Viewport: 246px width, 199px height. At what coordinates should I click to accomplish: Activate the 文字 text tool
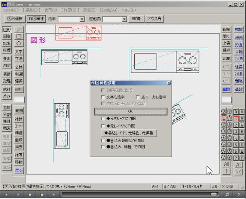[19, 52]
